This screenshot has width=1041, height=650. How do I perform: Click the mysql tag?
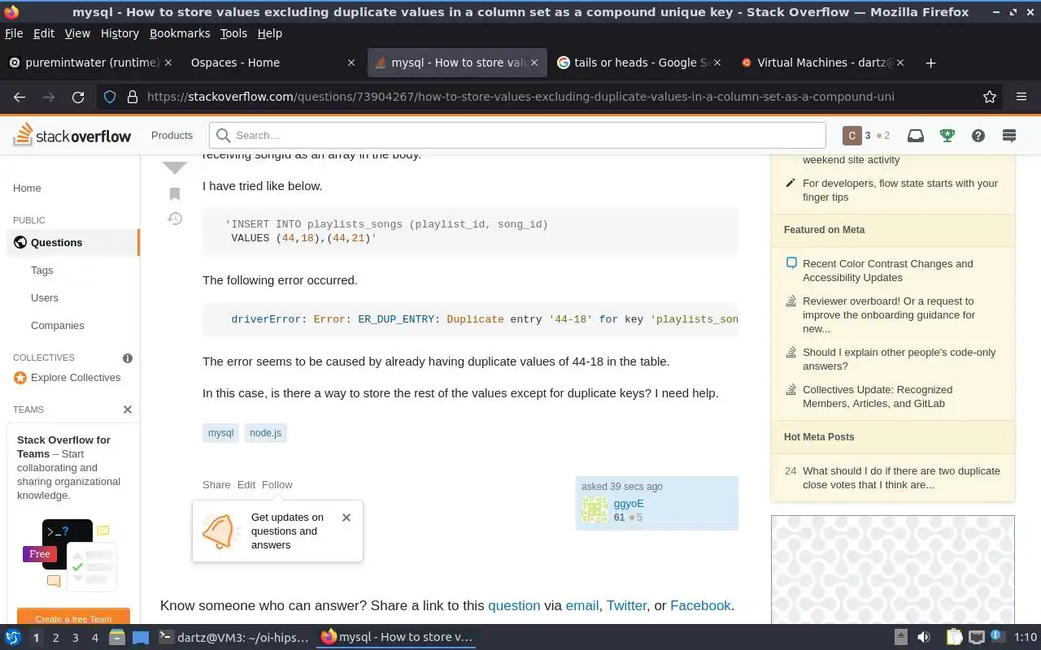click(x=220, y=433)
